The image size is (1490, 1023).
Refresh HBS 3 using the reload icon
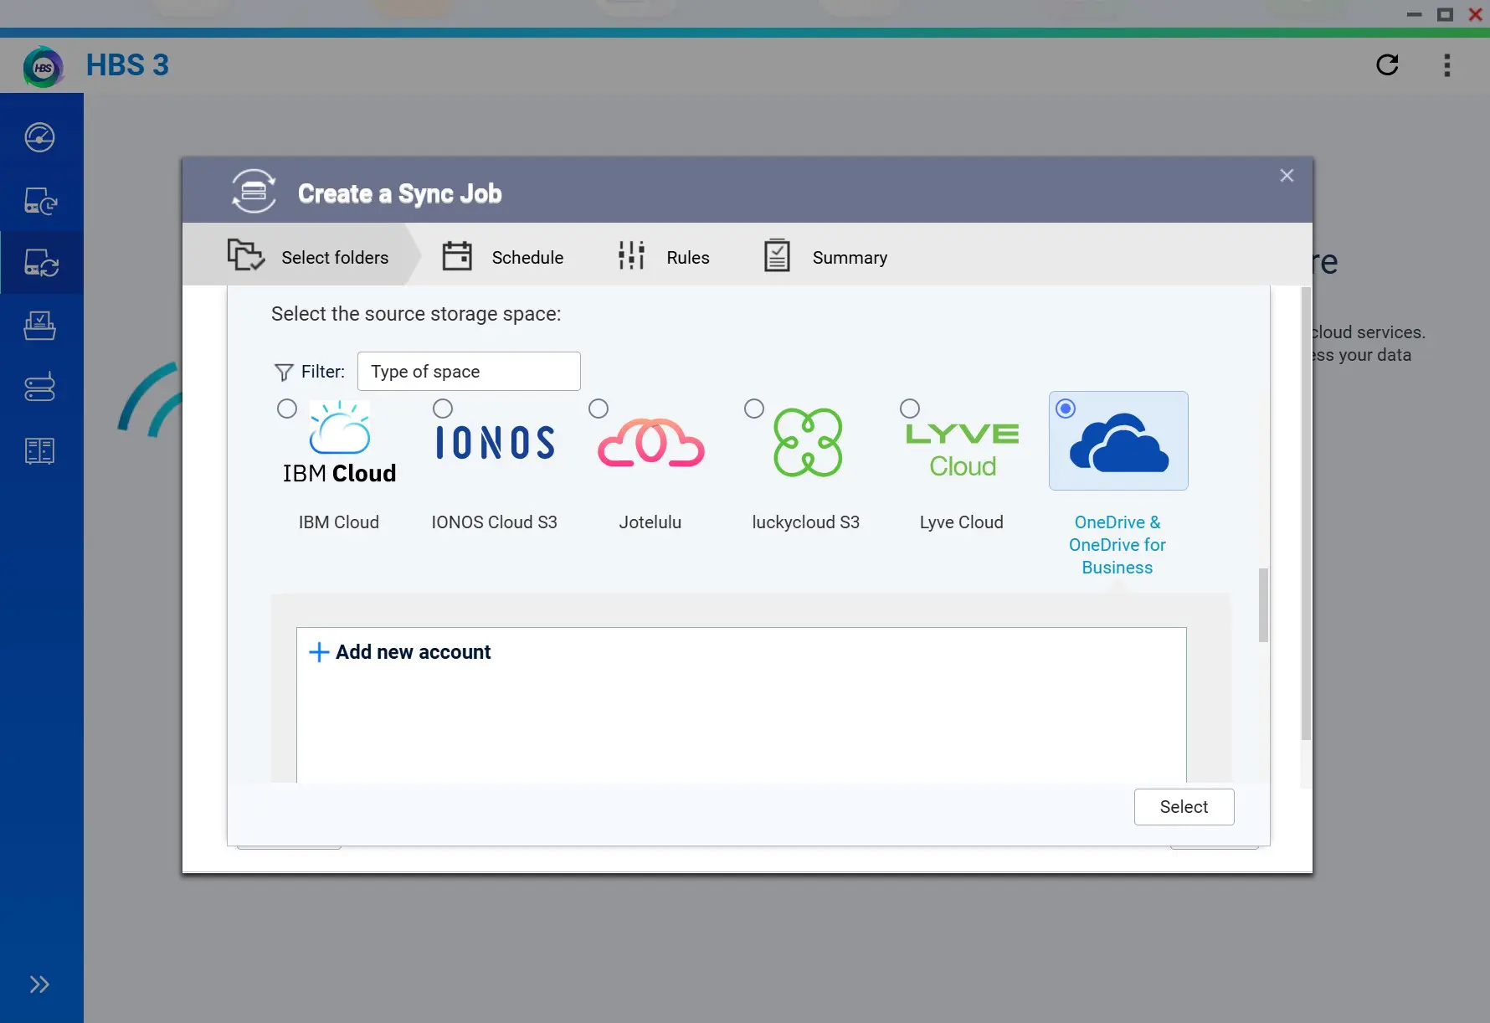1387,65
